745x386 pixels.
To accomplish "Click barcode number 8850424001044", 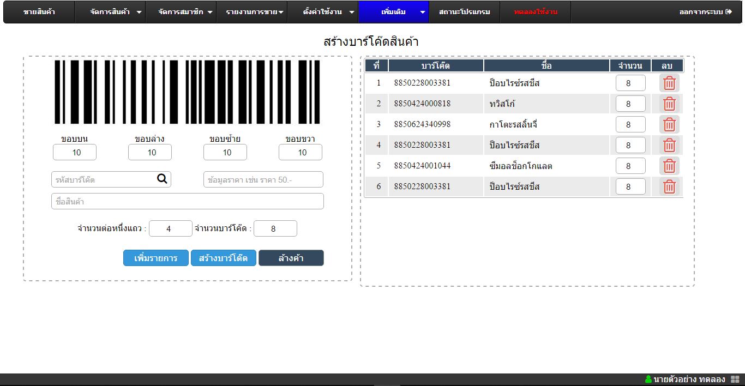I will click(422, 166).
